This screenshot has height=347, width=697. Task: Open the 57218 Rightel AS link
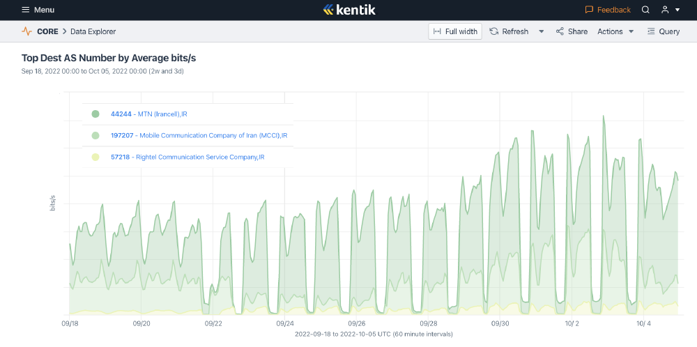pos(120,157)
